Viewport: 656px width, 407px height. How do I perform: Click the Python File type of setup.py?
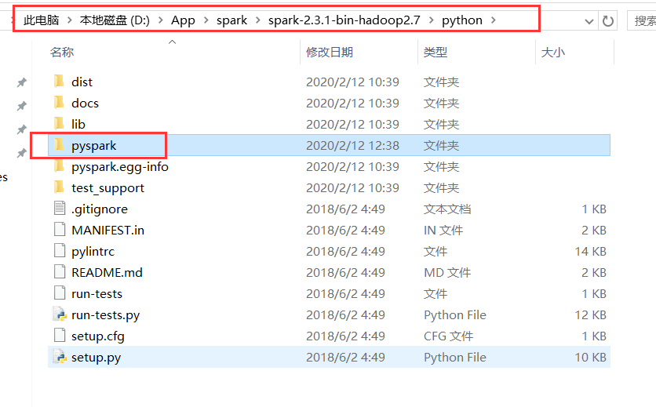coord(455,358)
